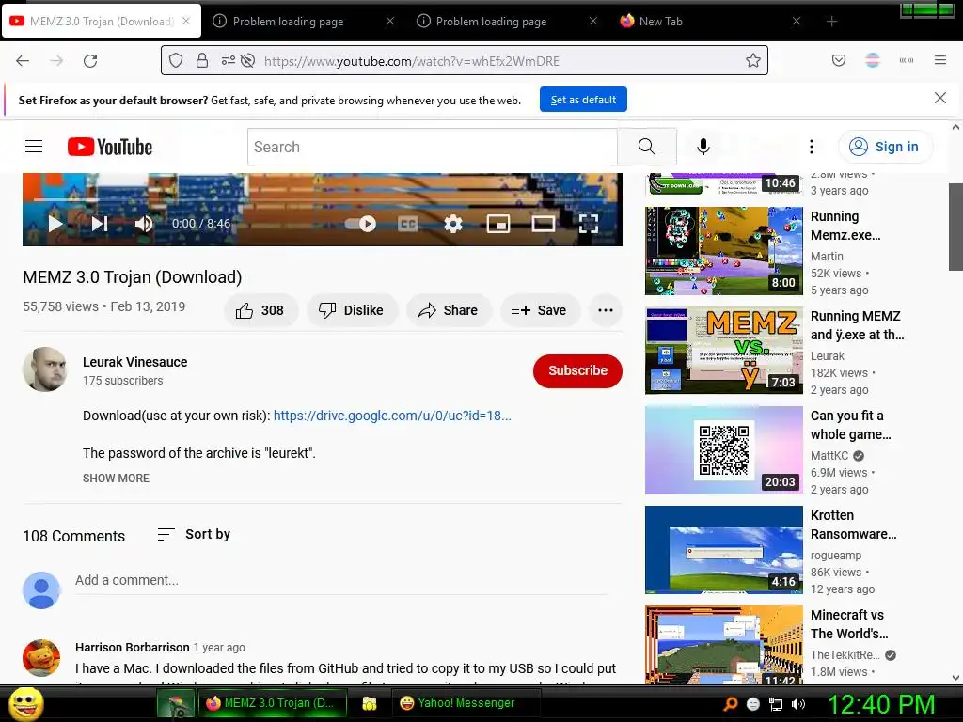Open the YouTube guide hamburger menu
This screenshot has height=722, width=963.
coord(34,146)
